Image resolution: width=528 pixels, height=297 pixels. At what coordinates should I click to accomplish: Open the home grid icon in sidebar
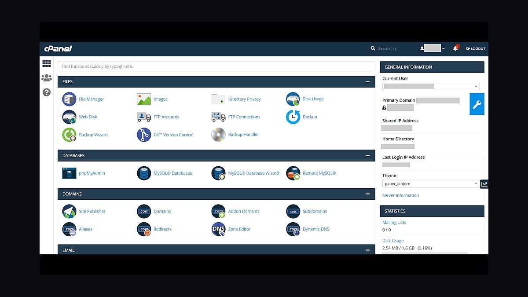tap(47, 63)
